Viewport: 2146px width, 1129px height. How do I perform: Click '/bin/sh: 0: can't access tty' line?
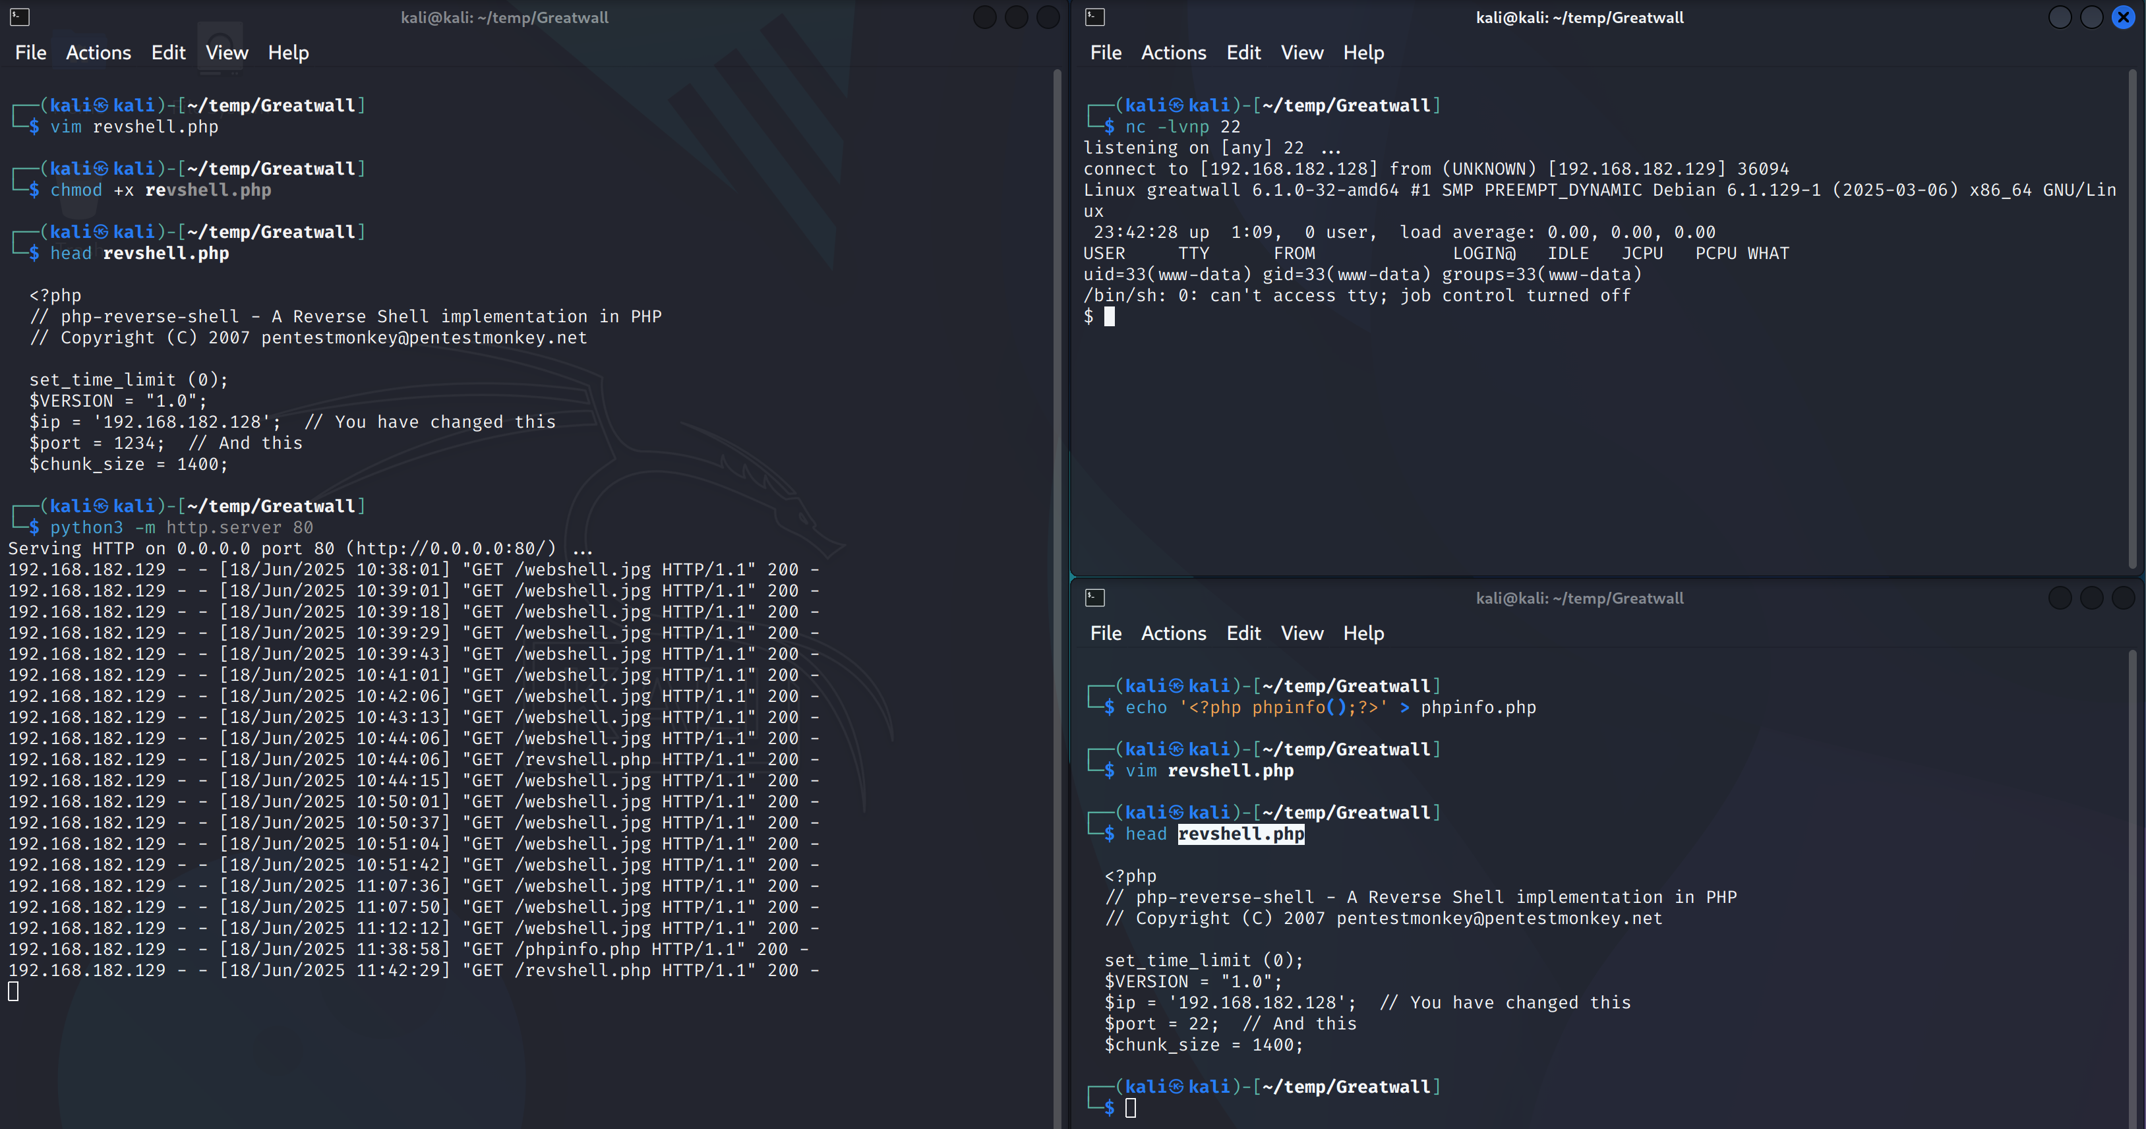(x=1357, y=295)
